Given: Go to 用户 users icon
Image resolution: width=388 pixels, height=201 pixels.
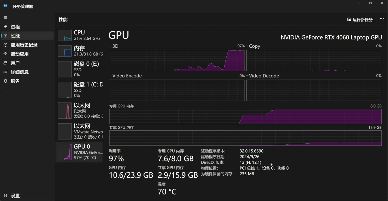Looking at the screenshot, I should pos(6,63).
